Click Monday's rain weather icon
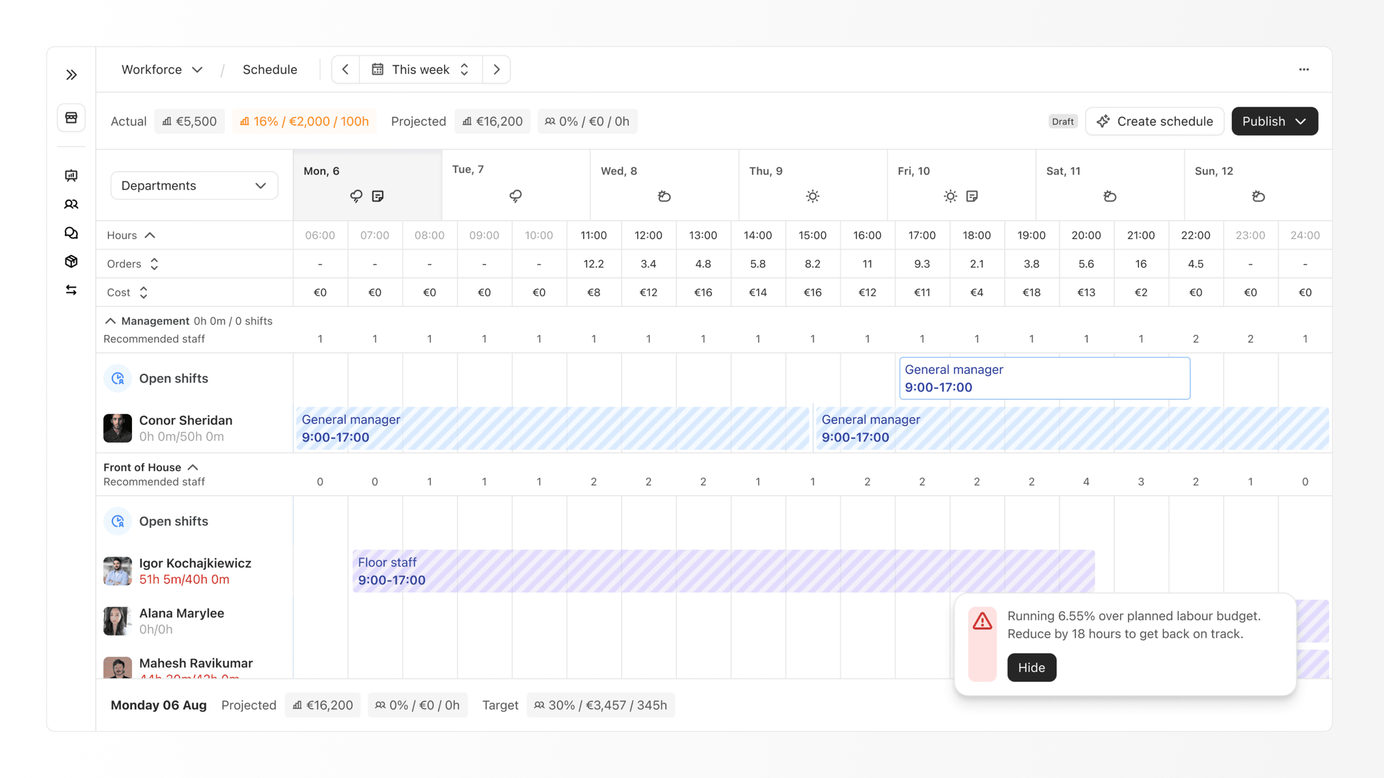The height and width of the screenshot is (778, 1384). click(356, 197)
